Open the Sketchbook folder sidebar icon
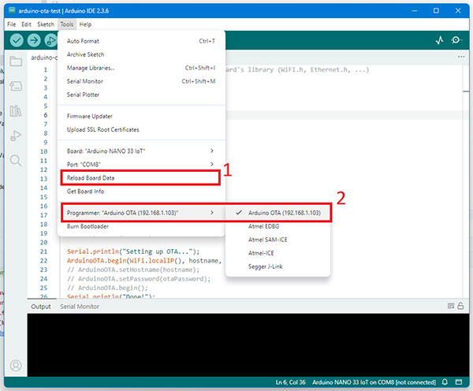Screen dimensions: 473x391 tap(16, 61)
